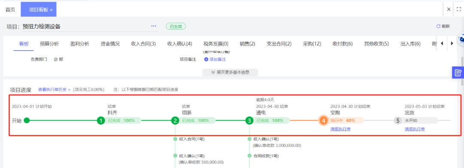464x168 pixels.
Task: Close all tabs using top-right X icon
Action: (x=449, y=9)
